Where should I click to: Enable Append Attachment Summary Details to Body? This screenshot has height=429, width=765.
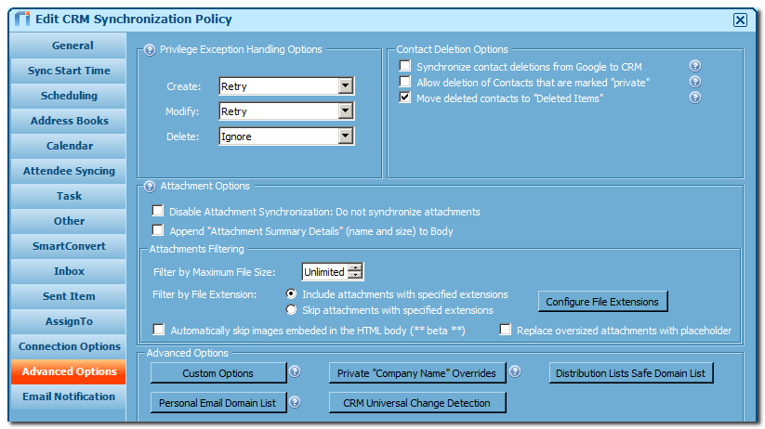158,230
